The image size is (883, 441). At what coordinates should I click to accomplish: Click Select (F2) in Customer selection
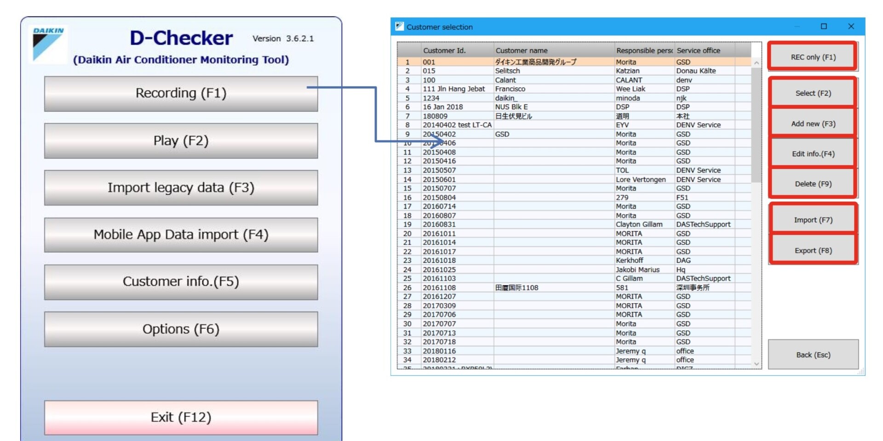pos(813,93)
